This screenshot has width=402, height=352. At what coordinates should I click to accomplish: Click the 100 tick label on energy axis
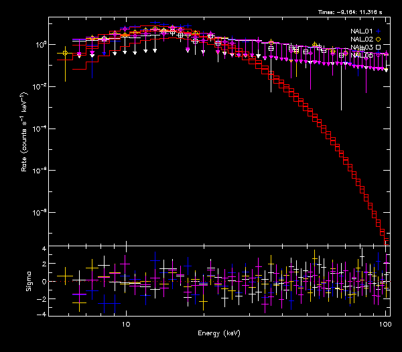[385, 323]
